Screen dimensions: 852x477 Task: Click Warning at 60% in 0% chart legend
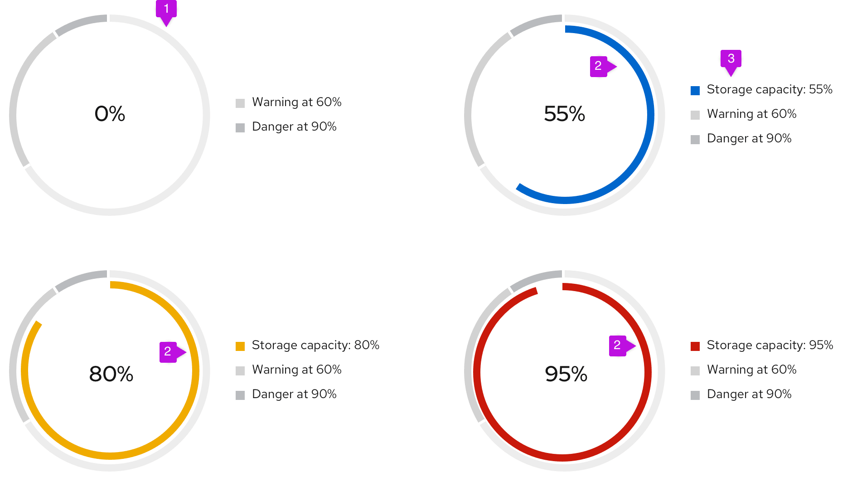point(296,102)
